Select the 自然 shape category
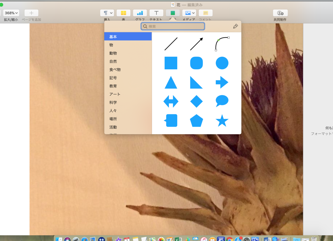 pos(128,61)
